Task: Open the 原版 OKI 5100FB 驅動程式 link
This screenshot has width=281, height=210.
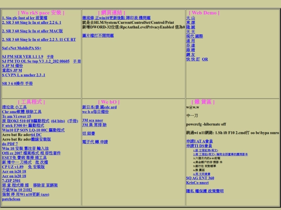Action: point(25,121)
